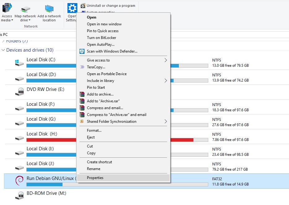Click the Add a network location icon
This screenshot has height=205, width=289.
click(49, 9)
